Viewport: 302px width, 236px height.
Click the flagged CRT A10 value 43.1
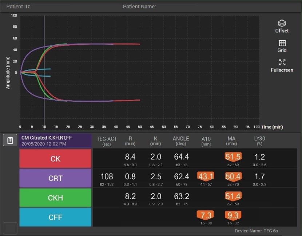coord(206,176)
